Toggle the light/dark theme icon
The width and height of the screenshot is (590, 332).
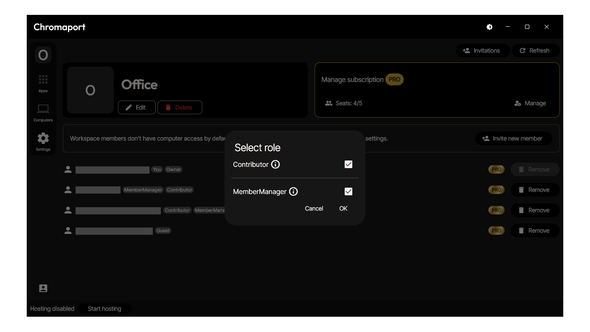(489, 27)
